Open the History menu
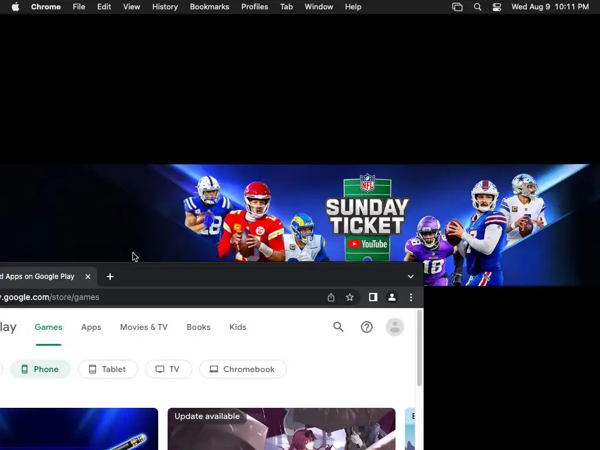 pos(165,7)
